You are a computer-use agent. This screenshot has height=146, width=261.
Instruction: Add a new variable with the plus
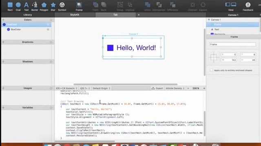coord(3,107)
